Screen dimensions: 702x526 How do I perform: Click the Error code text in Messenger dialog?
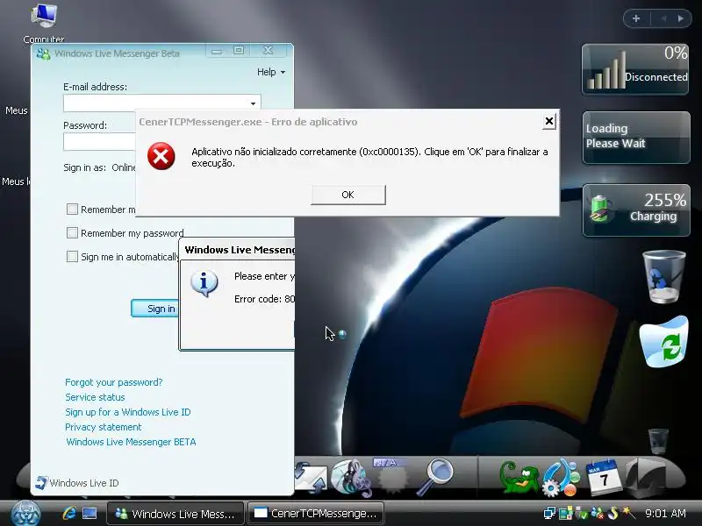click(x=264, y=299)
